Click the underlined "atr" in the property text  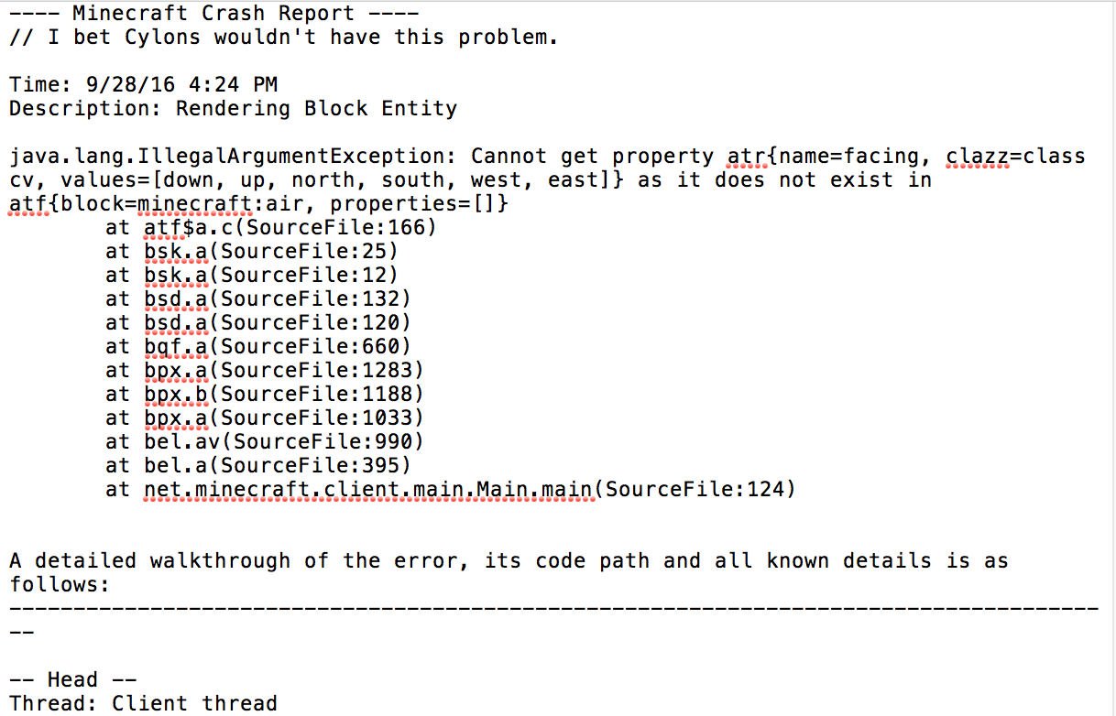pyautogui.click(x=746, y=157)
